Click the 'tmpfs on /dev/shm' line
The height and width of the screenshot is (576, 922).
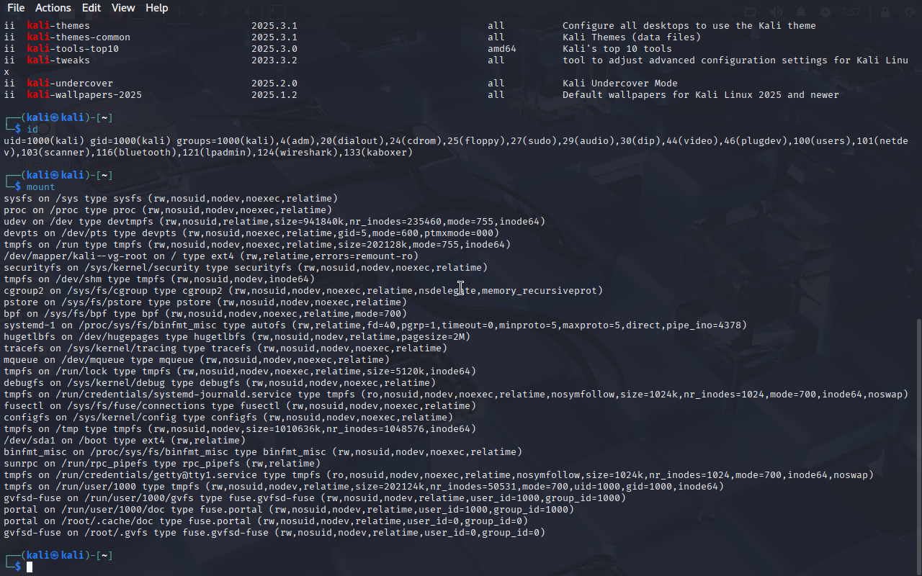pos(159,279)
